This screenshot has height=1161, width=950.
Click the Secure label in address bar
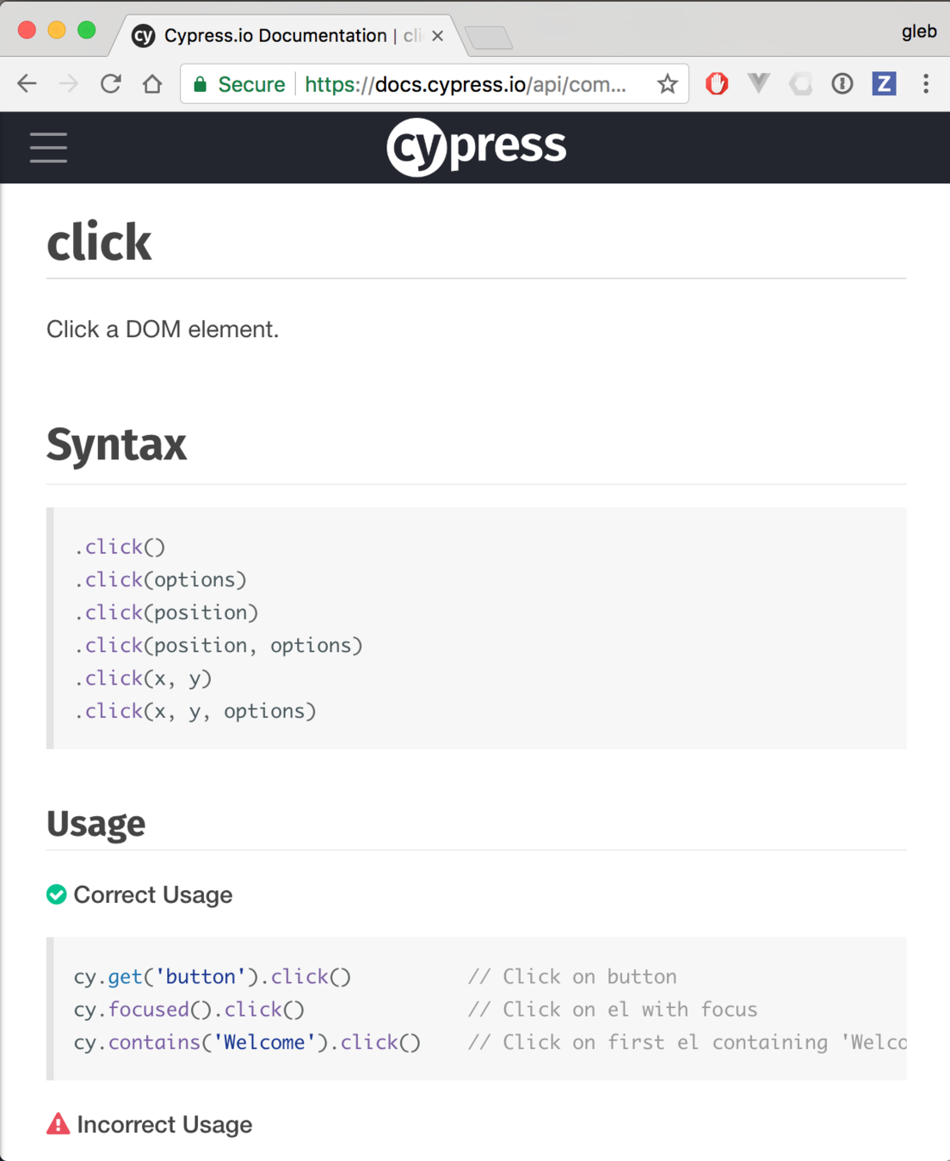pyautogui.click(x=251, y=84)
